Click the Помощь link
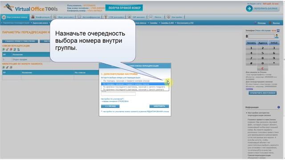This screenshot has height=160, width=285. coord(261,23)
